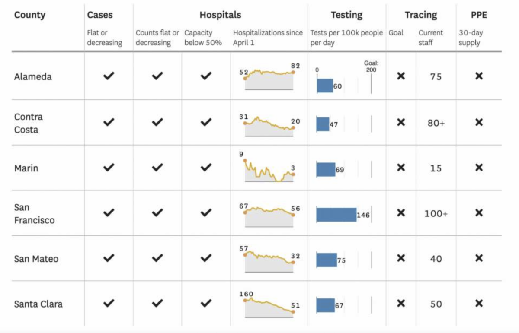The image size is (519, 333).
Task: Click San Francisco's hospital counts checkmark
Action: pyautogui.click(x=157, y=212)
